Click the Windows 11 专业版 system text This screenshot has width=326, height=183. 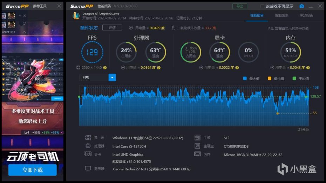tap(148, 138)
